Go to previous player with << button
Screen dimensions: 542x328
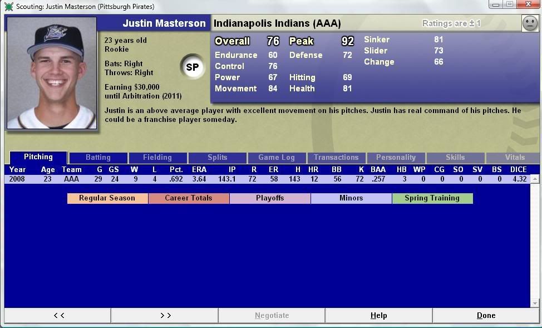click(58, 315)
